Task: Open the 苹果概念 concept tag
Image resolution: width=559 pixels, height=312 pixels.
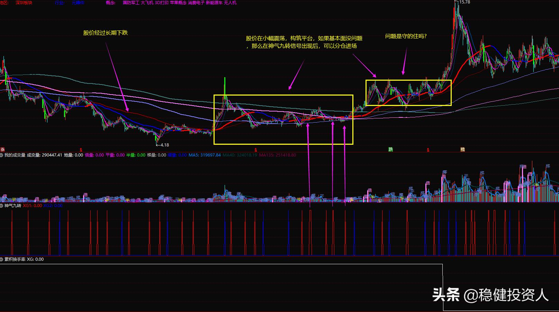Action: pyautogui.click(x=178, y=2)
